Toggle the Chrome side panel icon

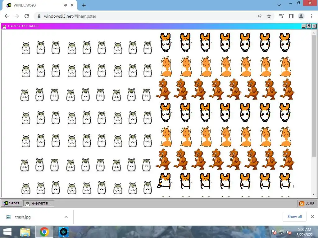[291, 16]
